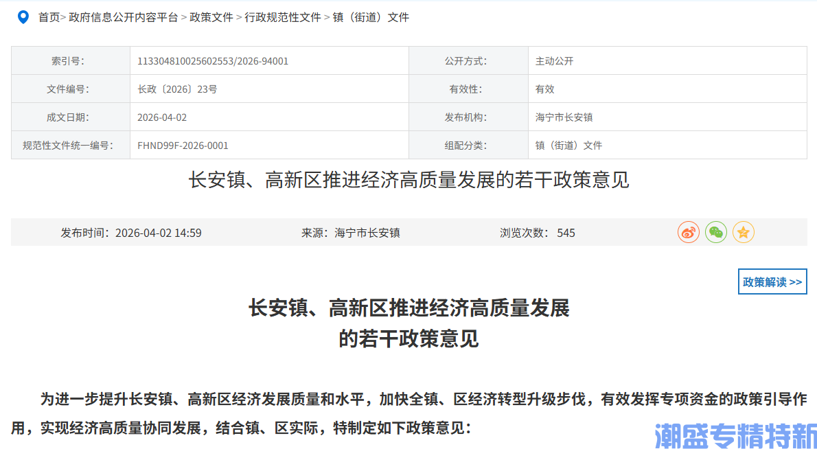The image size is (817, 449).
Task: Click the 成文日期 label cell
Action: pos(71,117)
